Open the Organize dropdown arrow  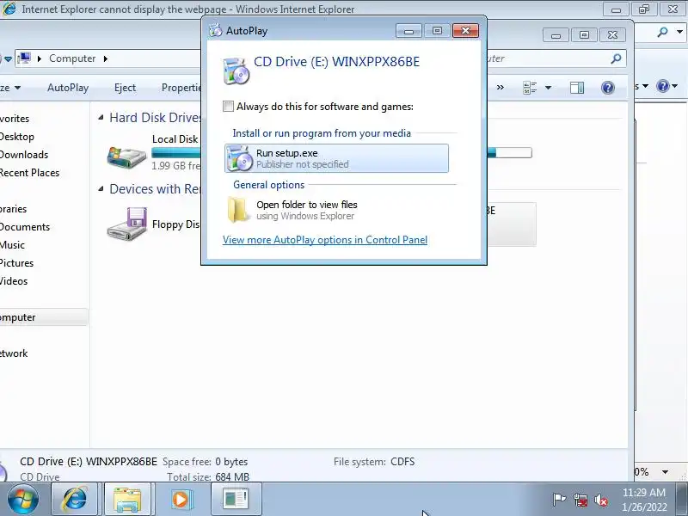pos(17,88)
